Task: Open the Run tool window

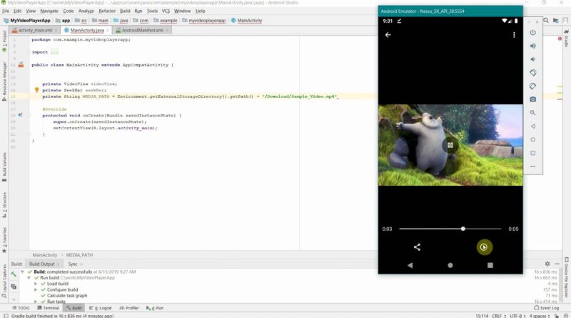Action: click(155, 308)
